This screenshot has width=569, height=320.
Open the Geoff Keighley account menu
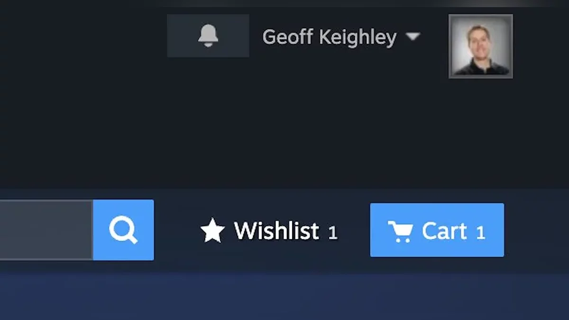[x=341, y=37]
